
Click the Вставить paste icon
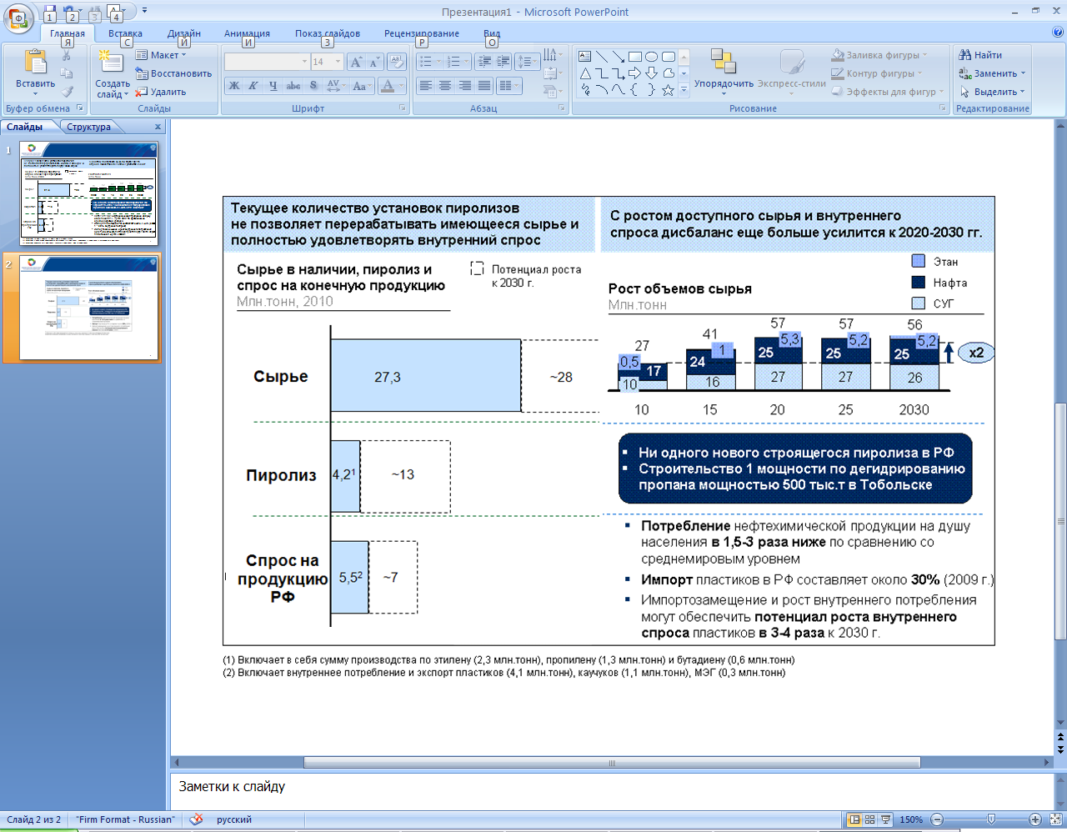click(35, 63)
